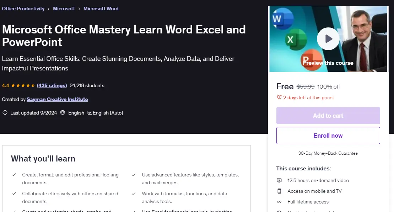Screen dimensions: 394x212
Task: Click '2 days left at this price!' text
Action: click(308, 97)
